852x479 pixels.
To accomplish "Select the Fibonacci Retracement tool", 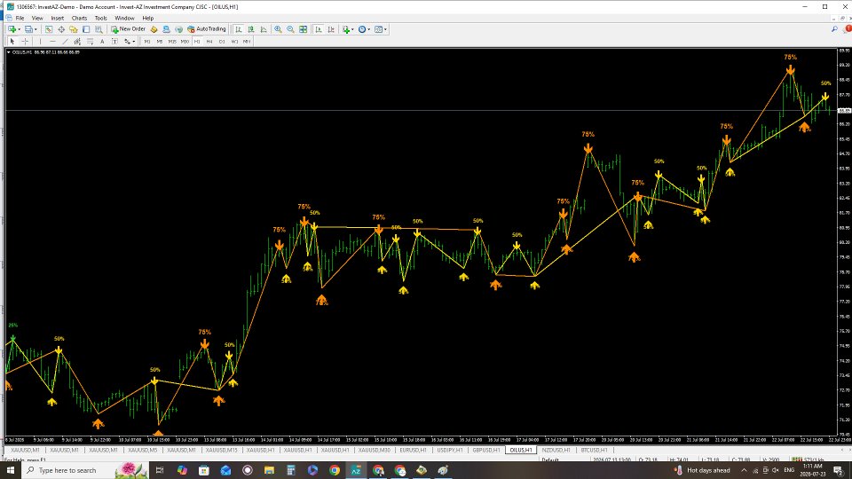I will 91,42.
